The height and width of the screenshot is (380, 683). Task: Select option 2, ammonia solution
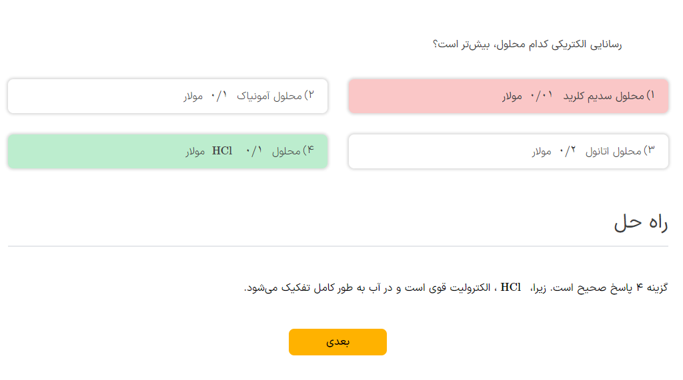[x=167, y=96]
